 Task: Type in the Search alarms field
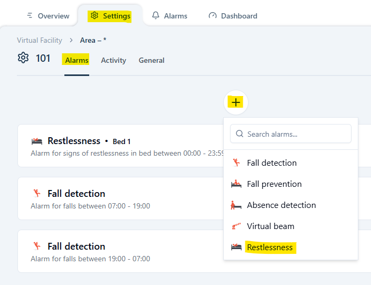click(296, 134)
